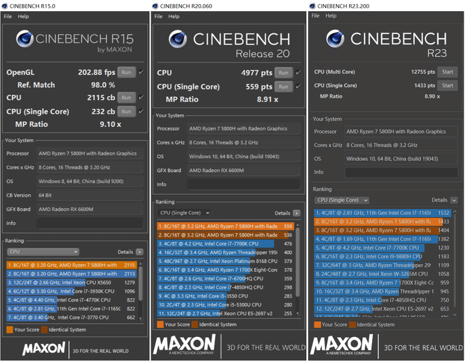Viewport: 465px width, 362px height.
Task: Toggle the CPU test checkbox in R20
Action: tap(299, 72)
